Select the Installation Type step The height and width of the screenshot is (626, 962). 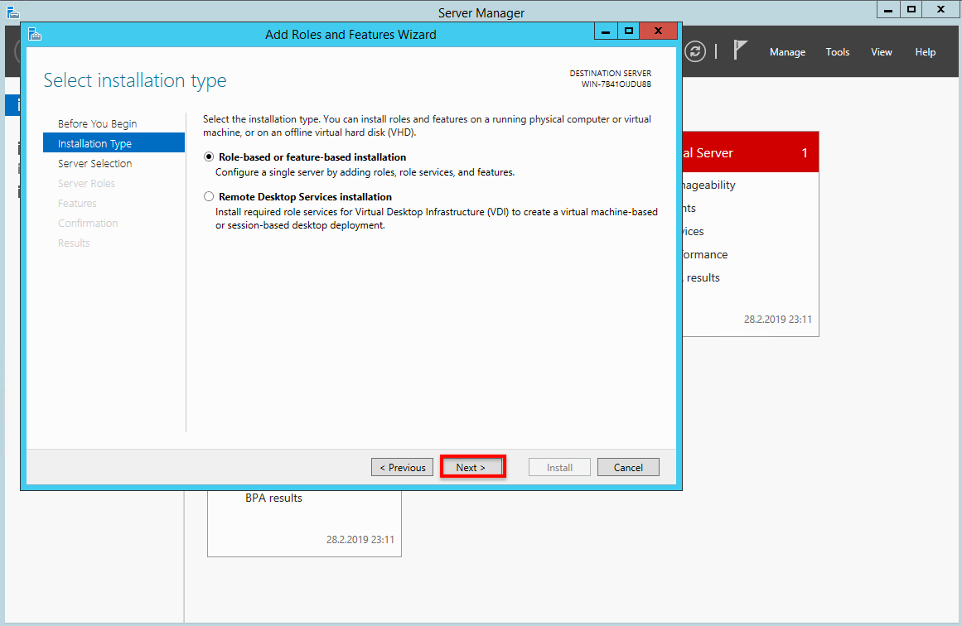pos(114,143)
